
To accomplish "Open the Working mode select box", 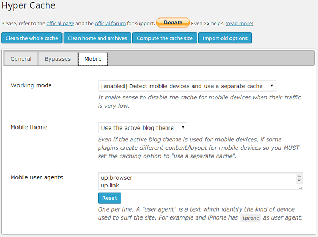I will click(x=187, y=86).
